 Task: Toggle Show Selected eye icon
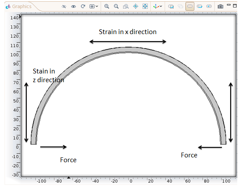tap(74, 7)
